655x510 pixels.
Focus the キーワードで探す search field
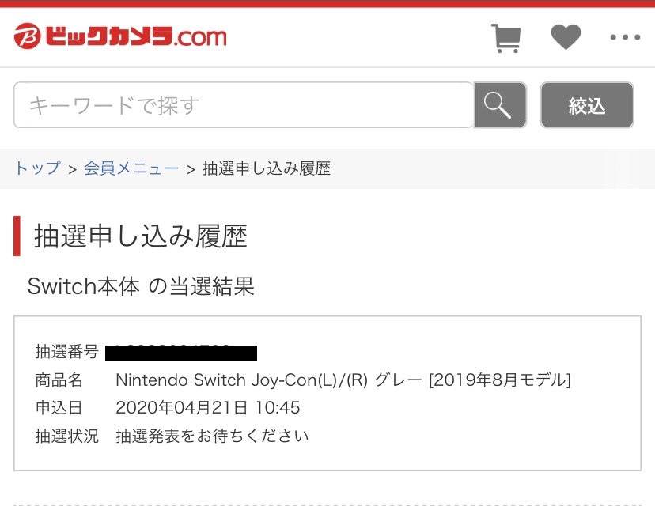coord(244,105)
